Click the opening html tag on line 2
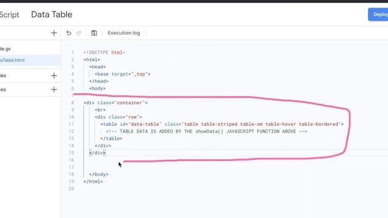This screenshot has height=218, width=388. coord(92,59)
